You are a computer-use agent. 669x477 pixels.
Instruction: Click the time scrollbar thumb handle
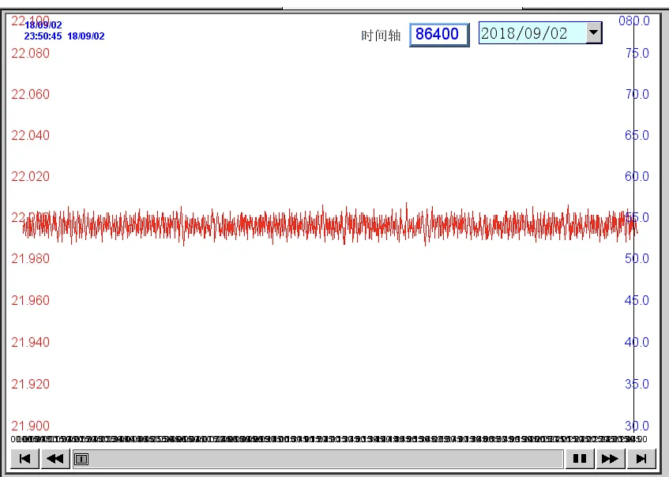tap(81, 458)
